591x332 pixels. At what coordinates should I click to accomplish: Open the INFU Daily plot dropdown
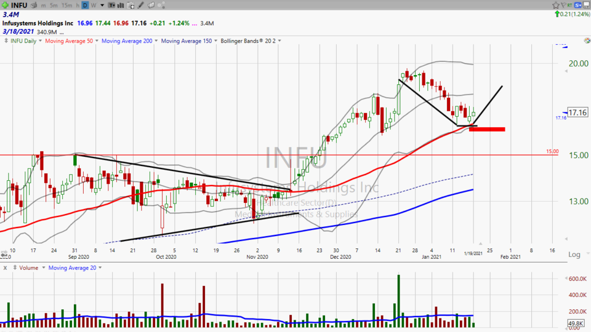click(41, 41)
